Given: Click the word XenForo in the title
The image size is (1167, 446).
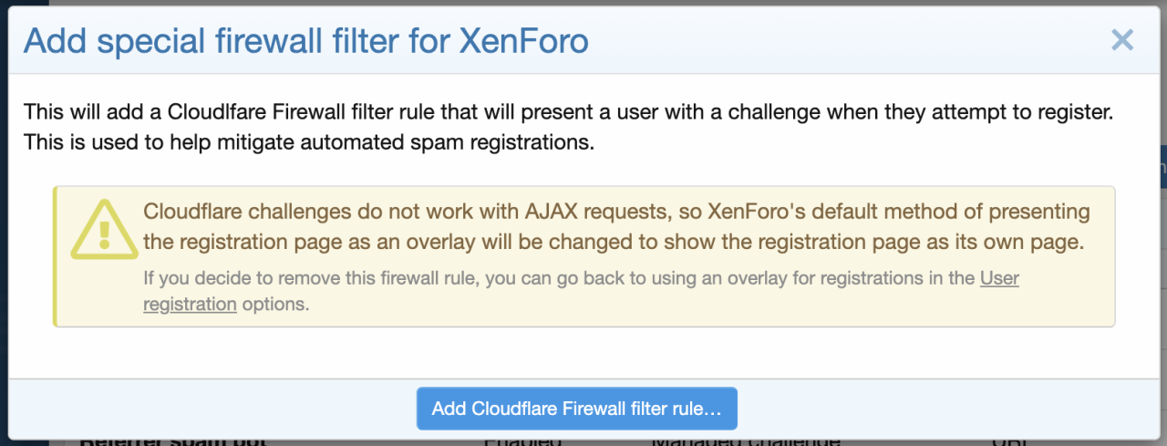Looking at the screenshot, I should [523, 41].
